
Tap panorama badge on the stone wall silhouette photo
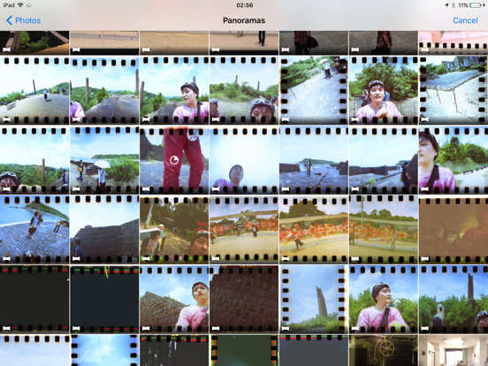76,258
